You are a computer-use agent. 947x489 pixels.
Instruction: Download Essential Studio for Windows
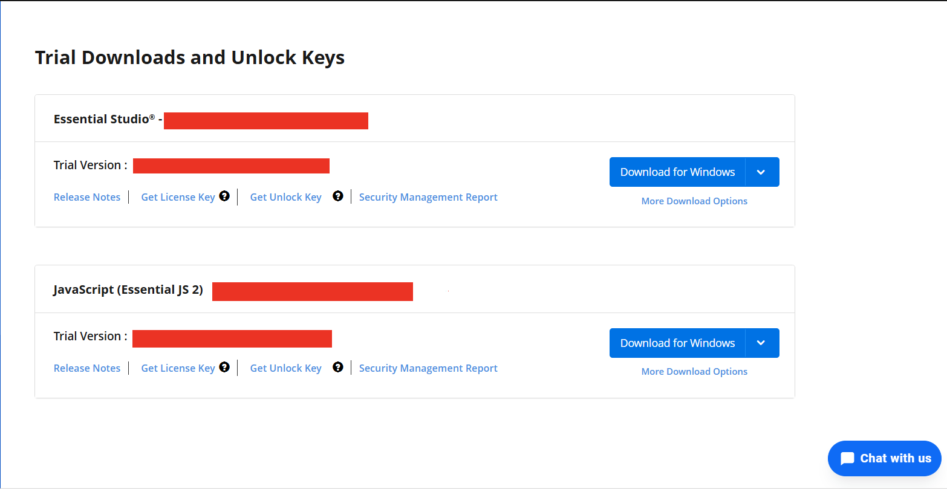pos(677,172)
